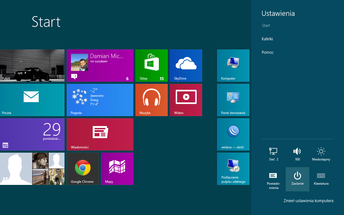The width and height of the screenshot is (344, 215).
Task: Open the Komputer tile
Action: 233,65
